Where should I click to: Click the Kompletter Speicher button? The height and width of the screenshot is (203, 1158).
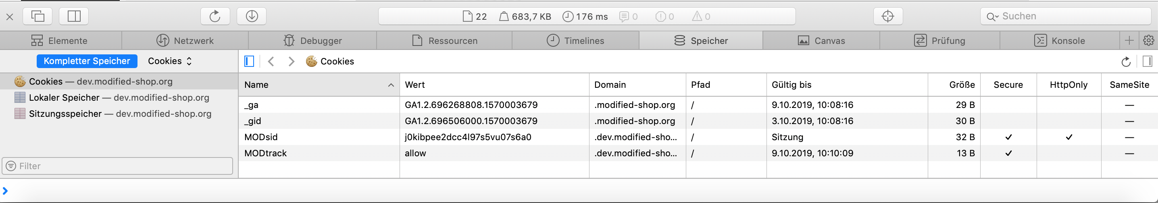87,61
